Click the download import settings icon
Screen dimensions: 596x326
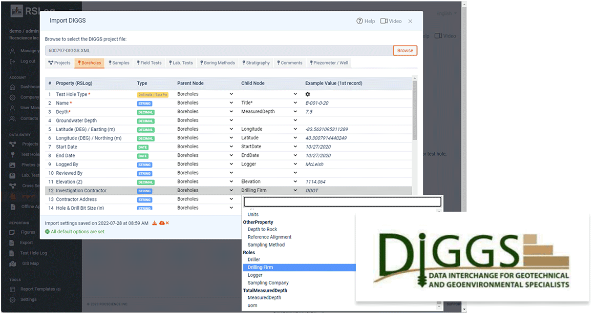(155, 223)
